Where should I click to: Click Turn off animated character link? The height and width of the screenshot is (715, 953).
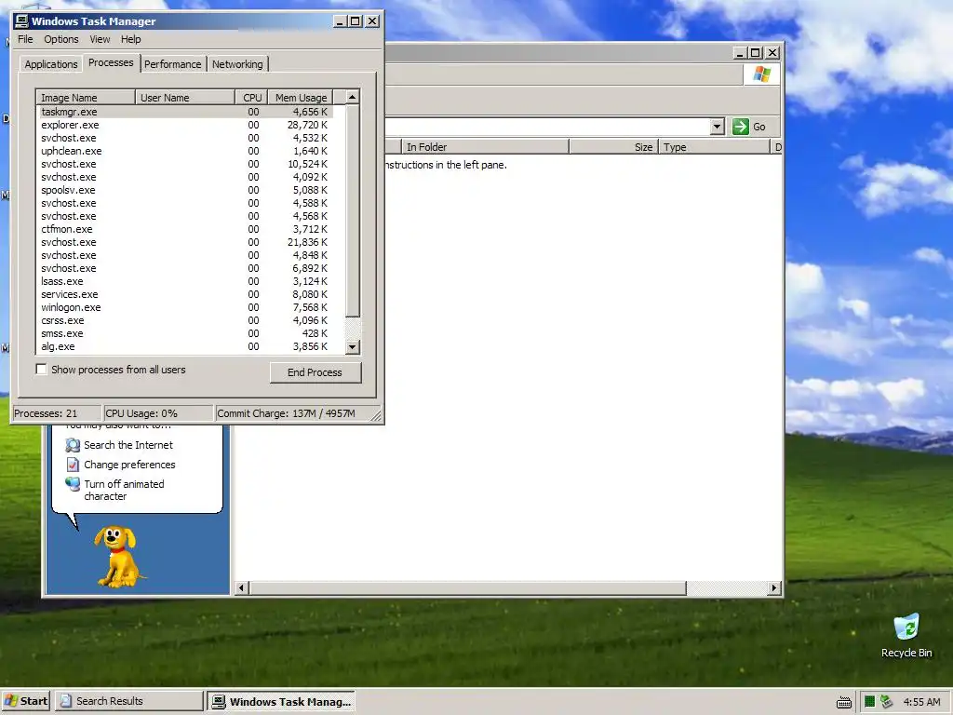(124, 490)
